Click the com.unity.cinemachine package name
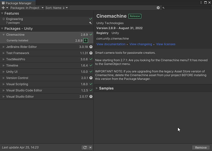 112,39
